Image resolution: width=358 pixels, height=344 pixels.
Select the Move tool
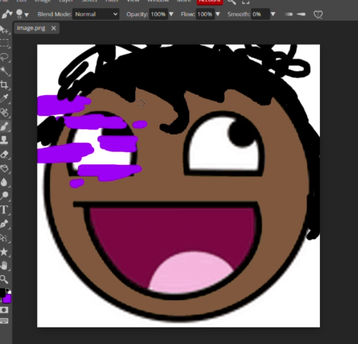pyautogui.click(x=4, y=30)
